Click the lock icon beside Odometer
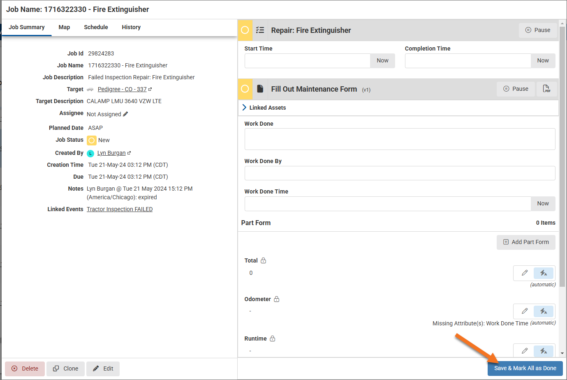Image resolution: width=567 pixels, height=380 pixels. [277, 299]
